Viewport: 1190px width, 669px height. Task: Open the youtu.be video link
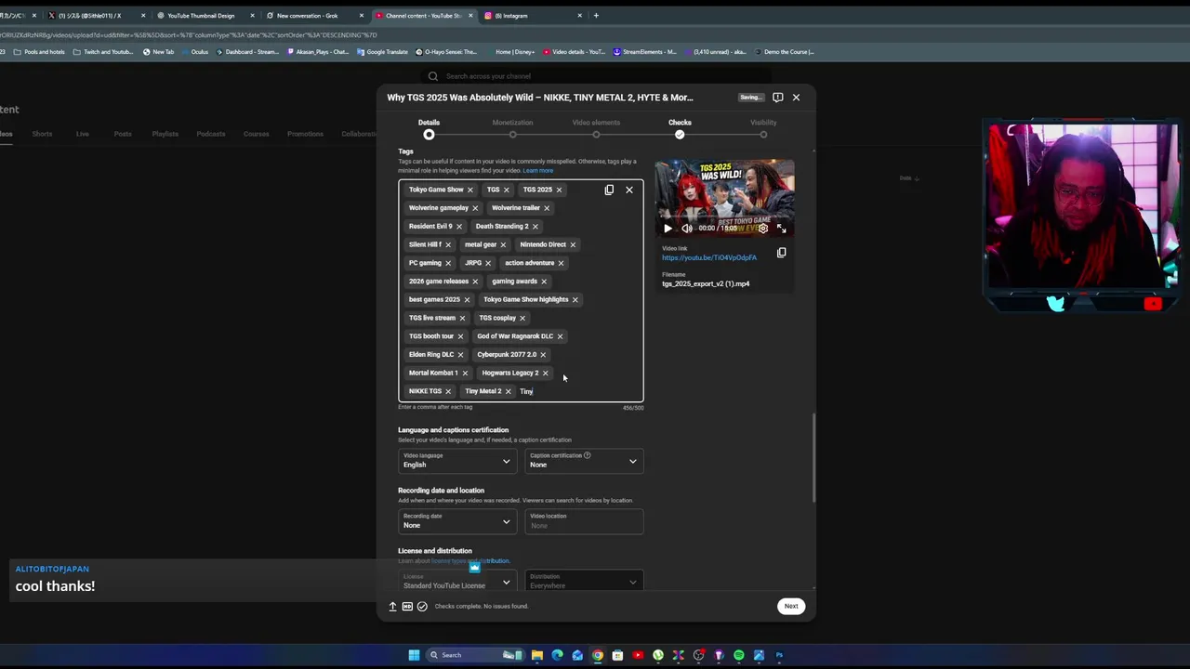point(709,257)
